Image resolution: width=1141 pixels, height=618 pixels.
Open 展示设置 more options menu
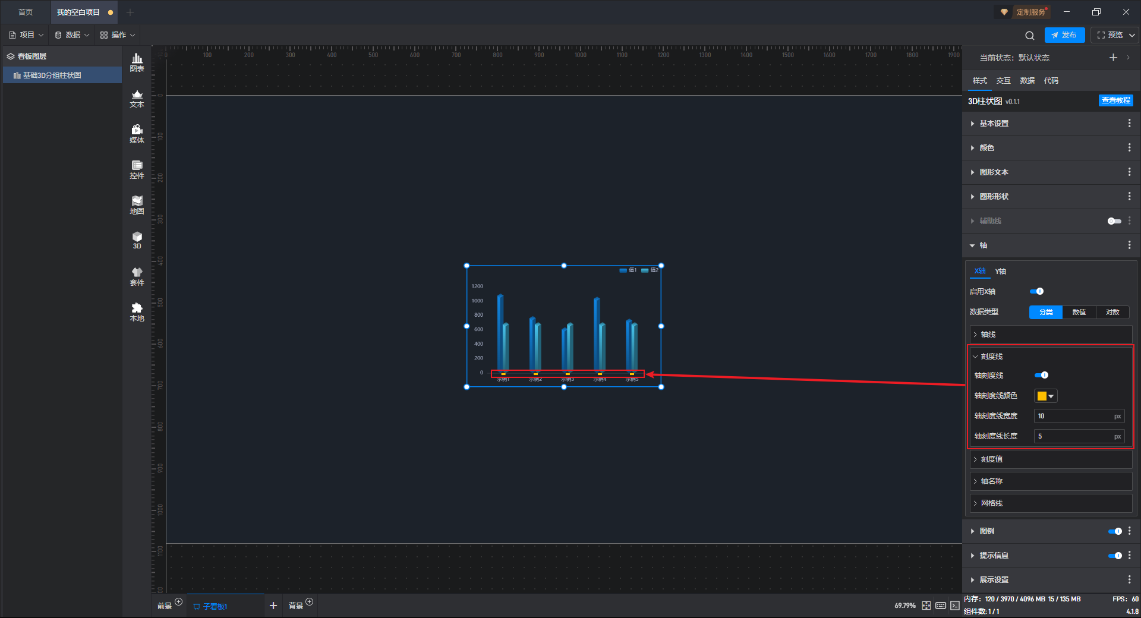(x=1129, y=579)
